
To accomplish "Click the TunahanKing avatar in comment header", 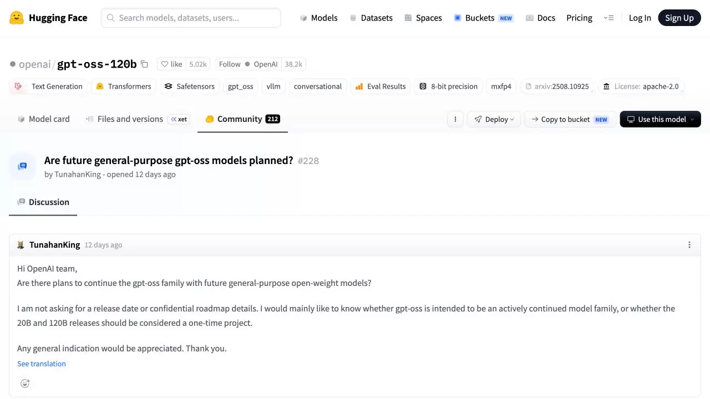I will coord(21,245).
